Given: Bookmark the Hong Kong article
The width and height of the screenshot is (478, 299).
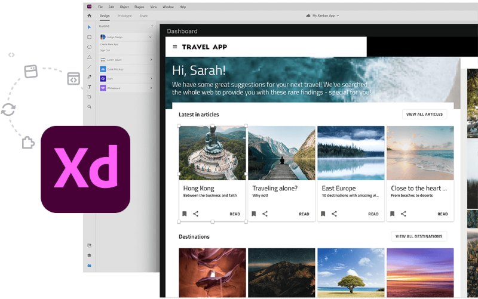Looking at the screenshot, I should 185,214.
